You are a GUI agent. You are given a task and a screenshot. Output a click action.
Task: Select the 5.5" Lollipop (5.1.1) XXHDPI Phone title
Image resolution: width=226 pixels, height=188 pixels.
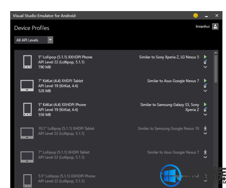67,176
